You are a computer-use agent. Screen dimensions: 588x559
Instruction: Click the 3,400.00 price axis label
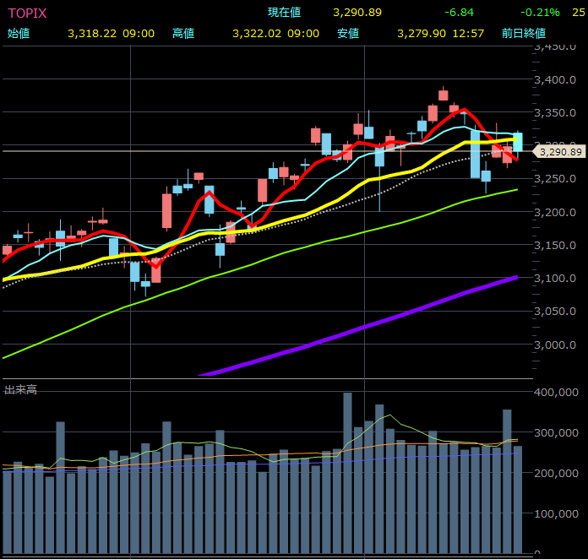pyautogui.click(x=560, y=80)
